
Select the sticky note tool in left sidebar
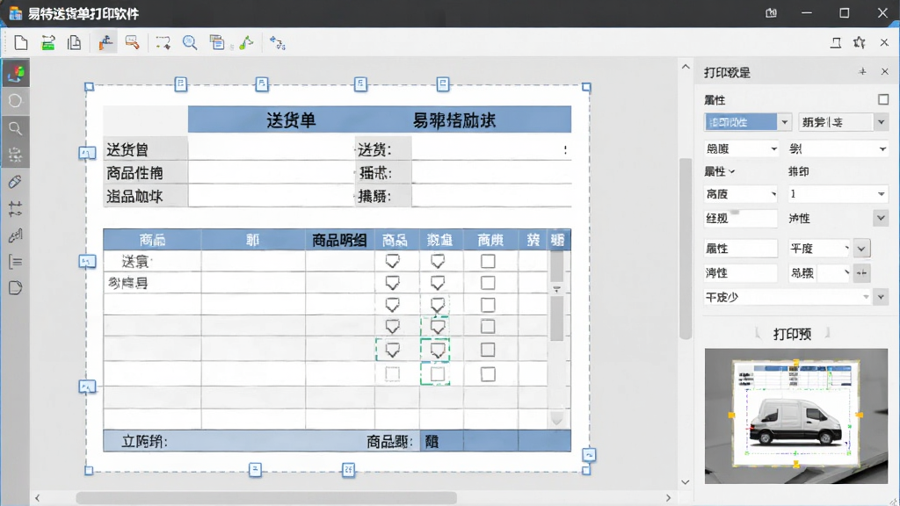click(x=16, y=287)
